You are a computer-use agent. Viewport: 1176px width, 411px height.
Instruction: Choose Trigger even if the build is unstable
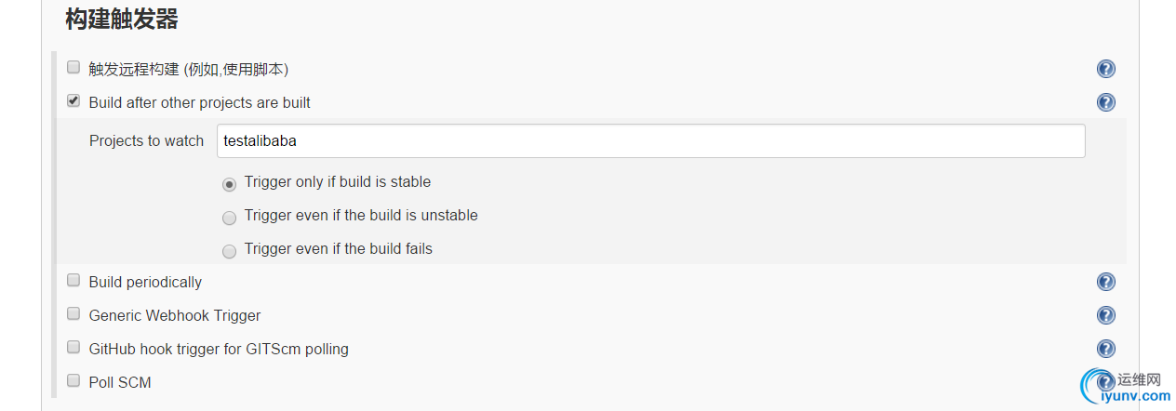229,218
